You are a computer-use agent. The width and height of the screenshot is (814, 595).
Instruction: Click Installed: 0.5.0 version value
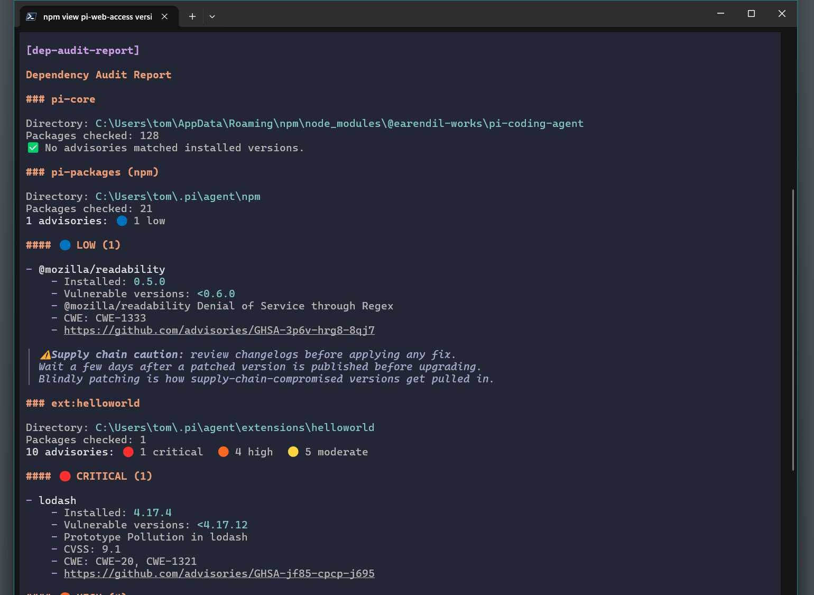click(150, 281)
